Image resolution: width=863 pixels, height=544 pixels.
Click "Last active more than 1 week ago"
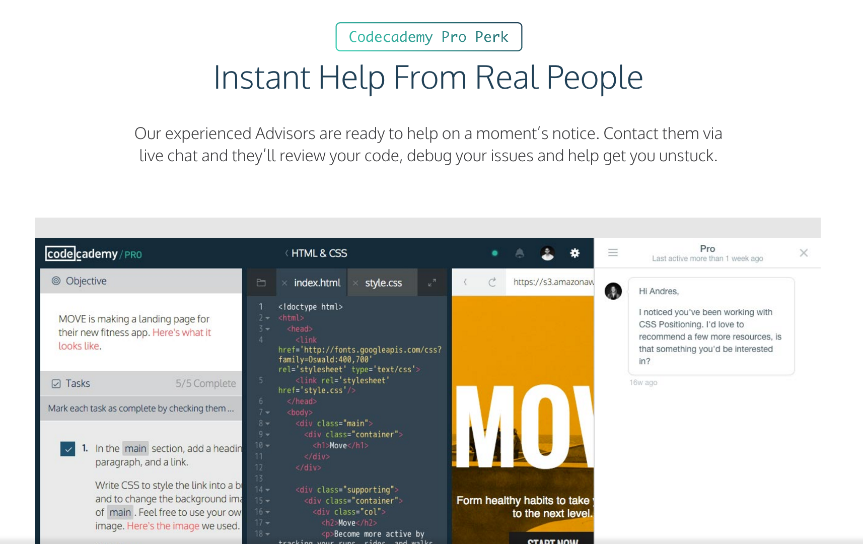(x=707, y=258)
